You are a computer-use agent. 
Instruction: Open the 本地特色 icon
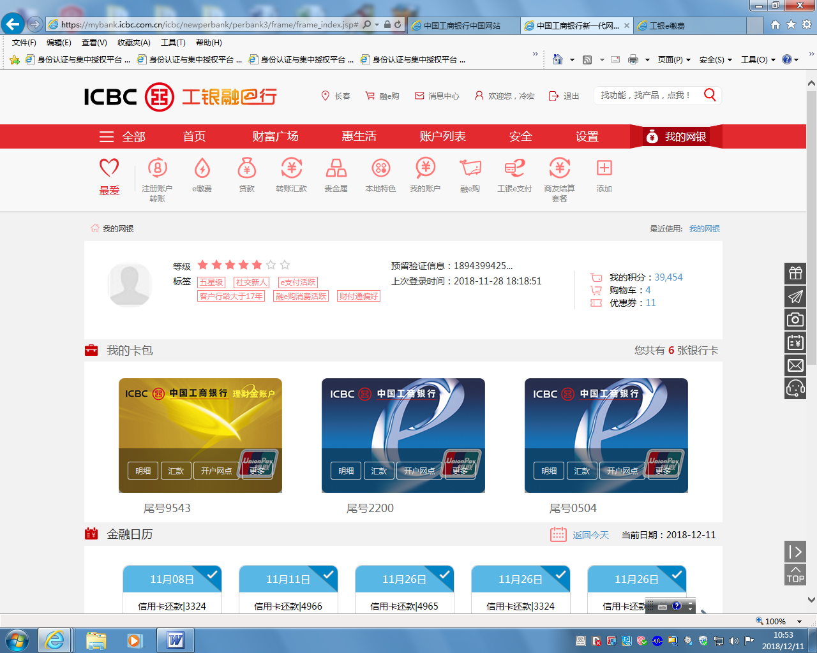(x=381, y=168)
